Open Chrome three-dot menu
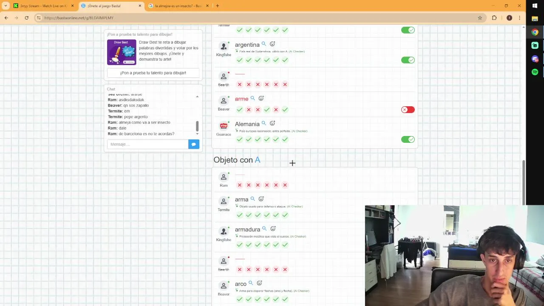The height and width of the screenshot is (306, 544). coord(519,18)
